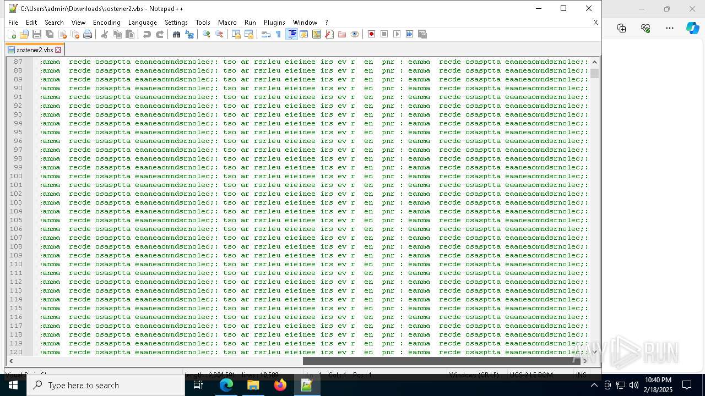Screen dimensions: 705x396
Task: Open the View menu
Action: click(79, 23)
